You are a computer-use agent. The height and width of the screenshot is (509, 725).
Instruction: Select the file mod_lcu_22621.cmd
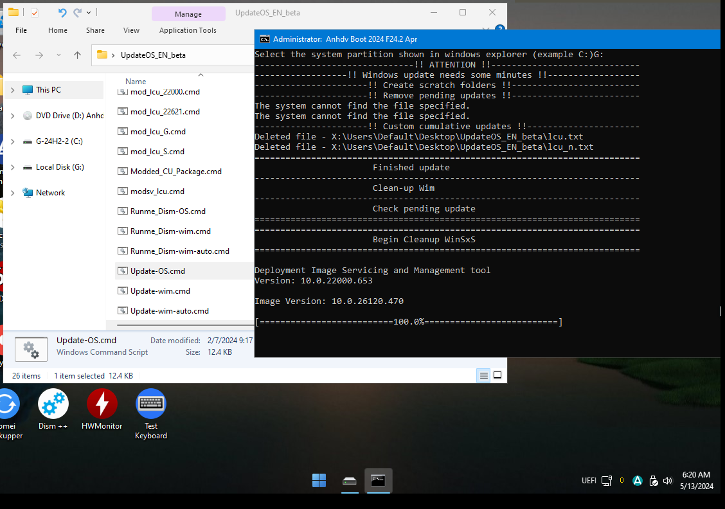click(165, 111)
